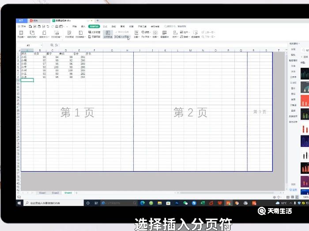Open the Print Scaling tool

coord(81,34)
